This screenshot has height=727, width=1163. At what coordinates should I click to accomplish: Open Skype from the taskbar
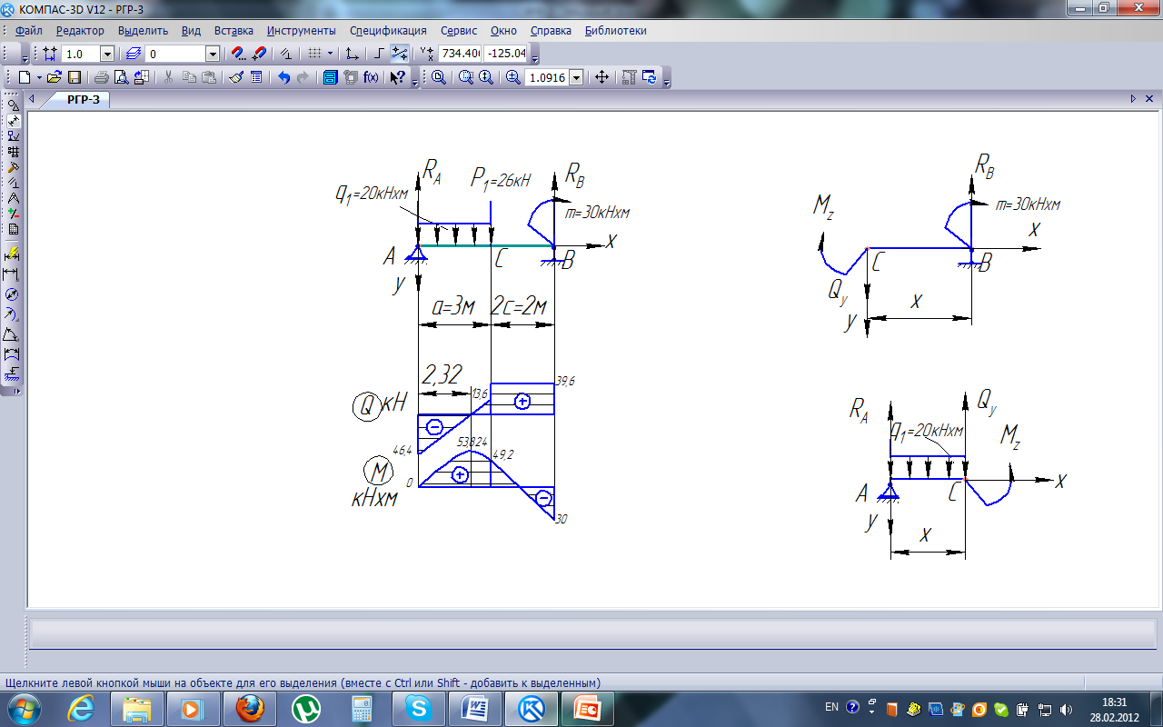(x=418, y=708)
